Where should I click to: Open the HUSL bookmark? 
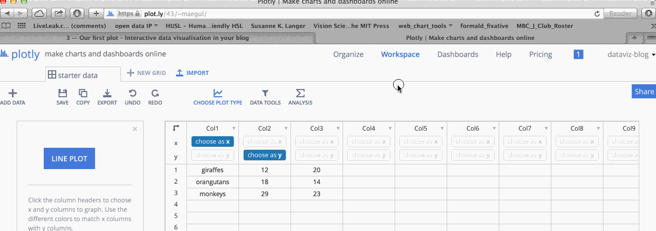pyautogui.click(x=204, y=25)
